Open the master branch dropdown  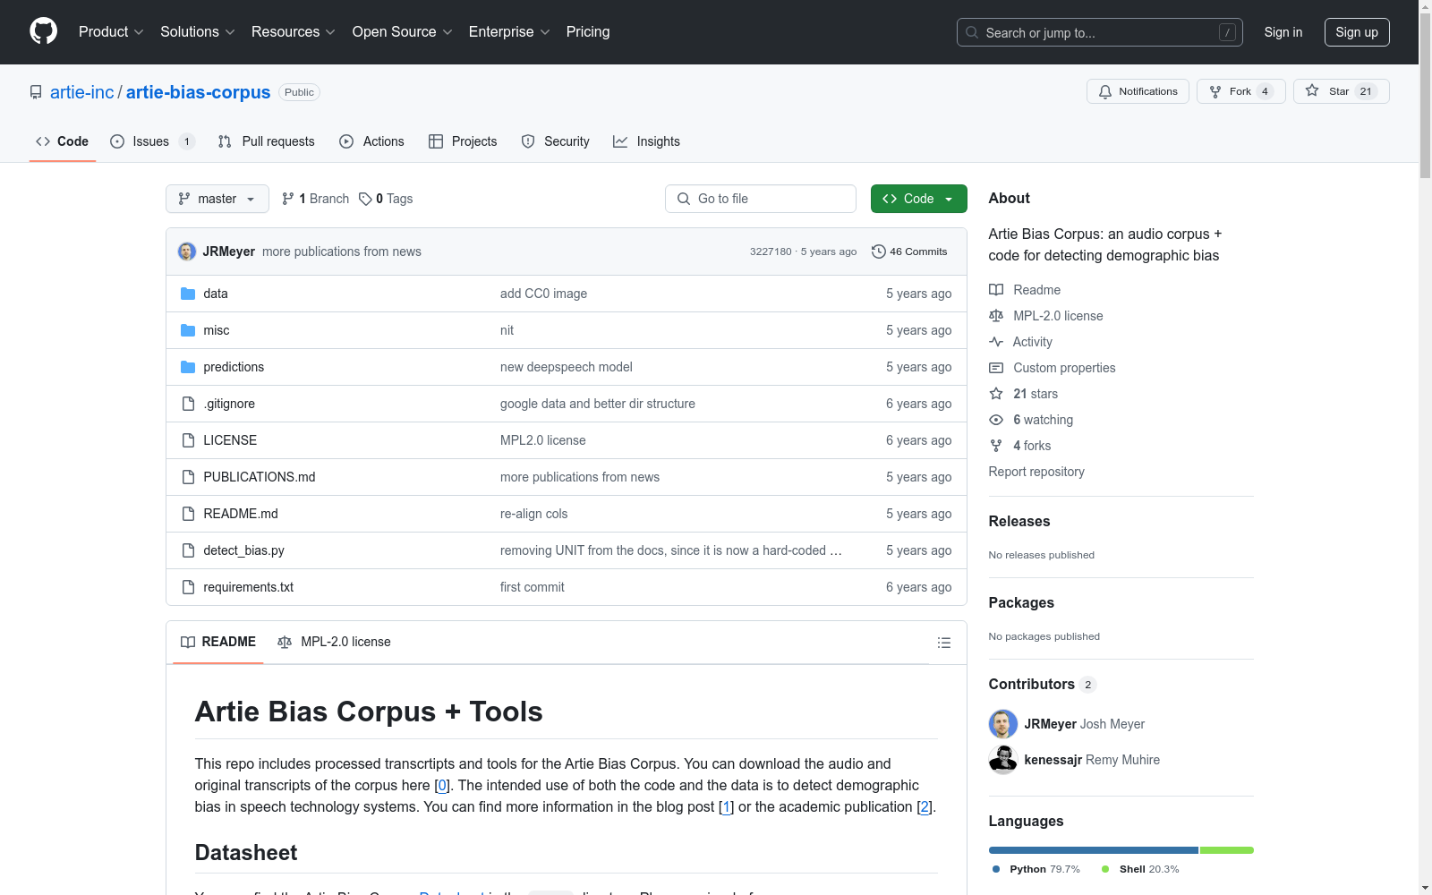pos(217,199)
